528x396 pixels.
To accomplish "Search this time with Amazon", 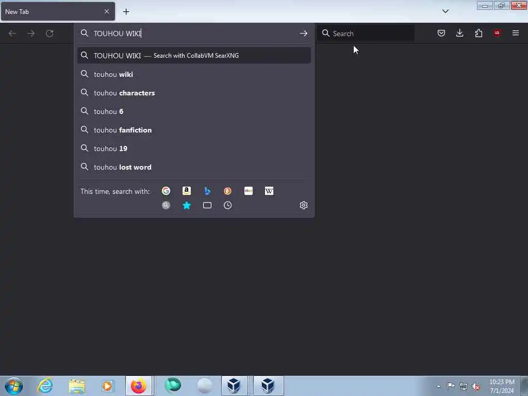I will (x=187, y=191).
